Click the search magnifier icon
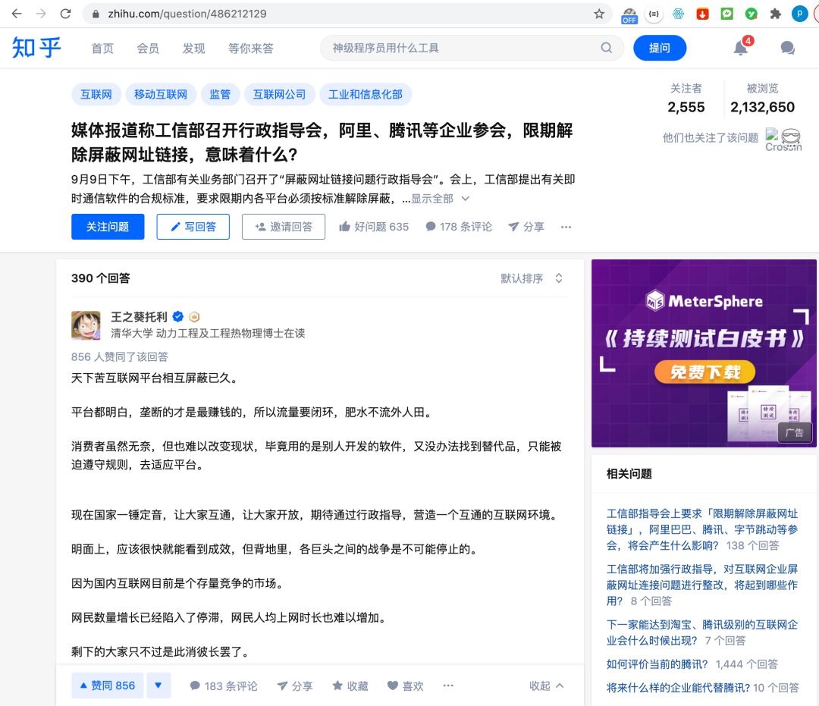Screen dimensions: 819x706 tap(606, 48)
